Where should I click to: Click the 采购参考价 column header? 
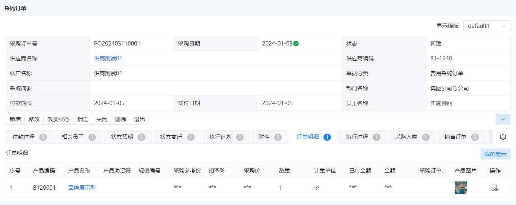coord(187,171)
